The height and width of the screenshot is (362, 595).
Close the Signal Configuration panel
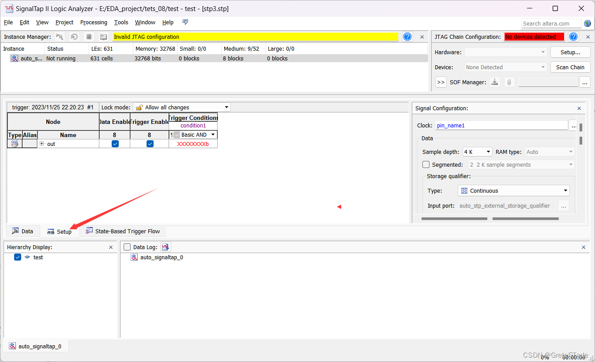(579, 108)
